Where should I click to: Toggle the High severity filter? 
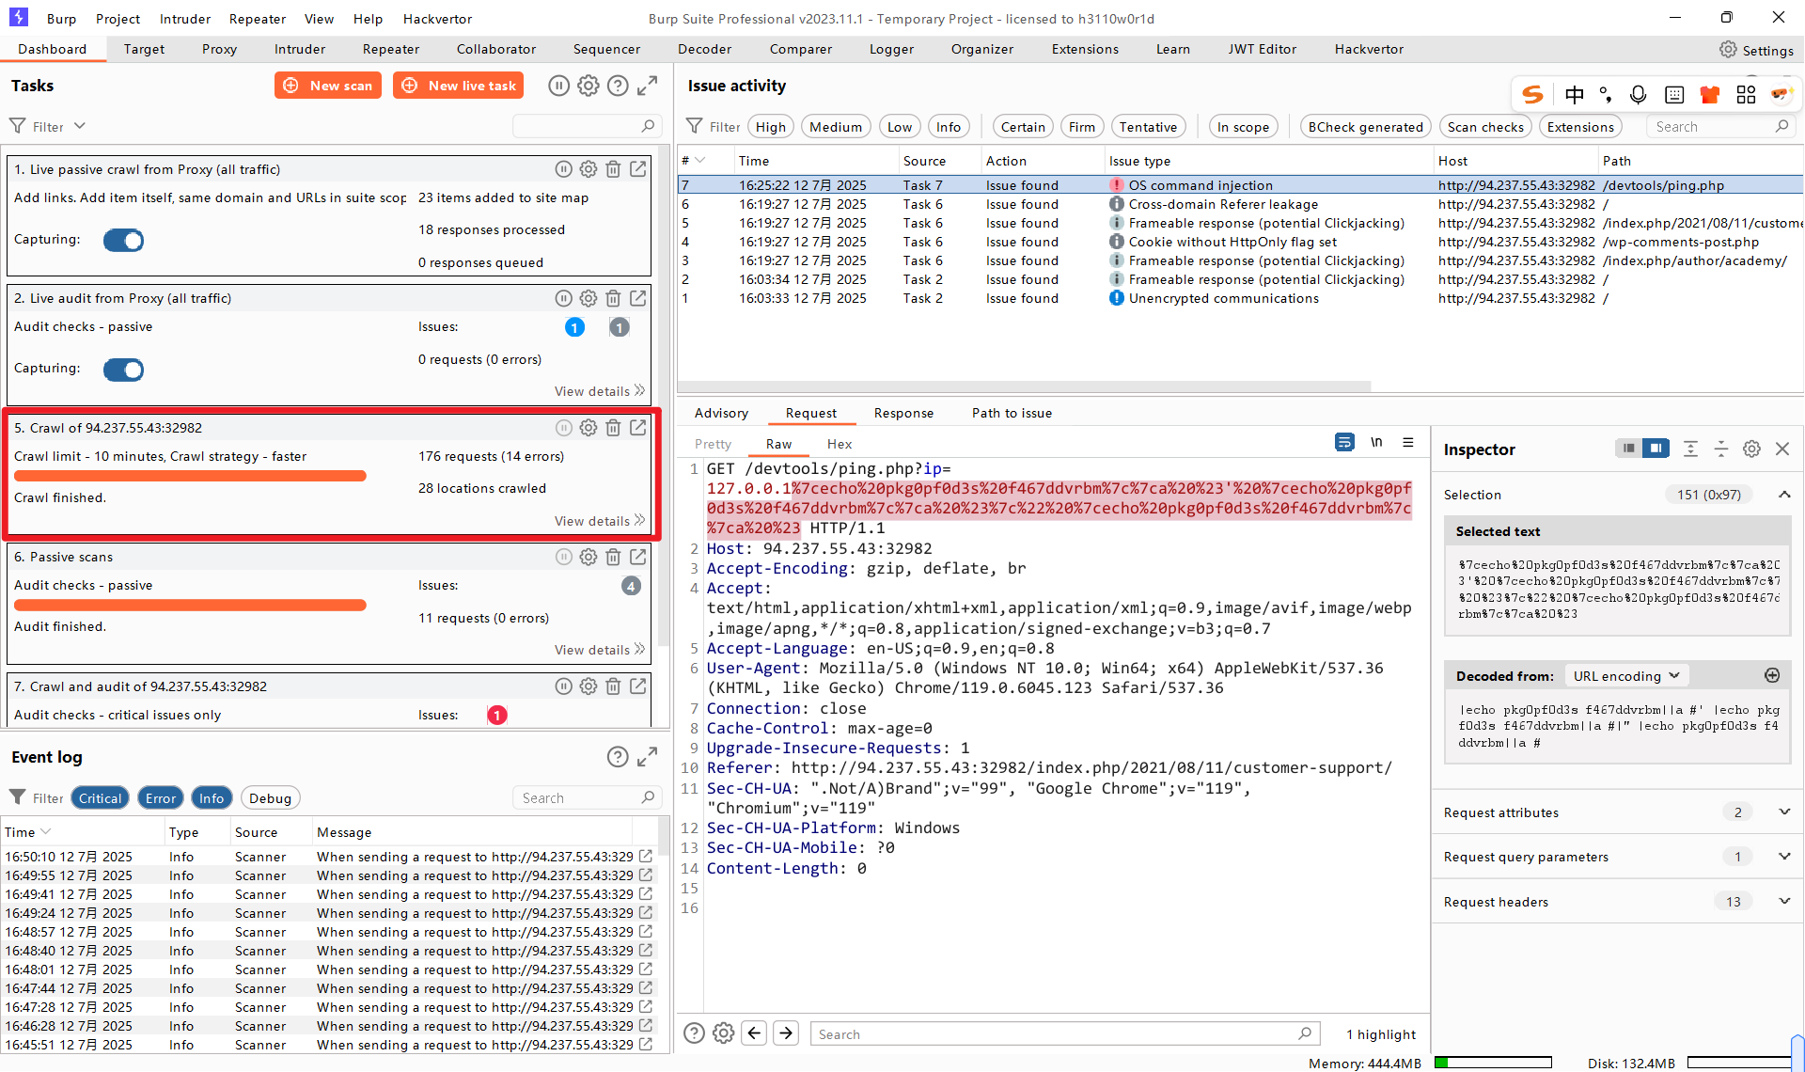770,127
